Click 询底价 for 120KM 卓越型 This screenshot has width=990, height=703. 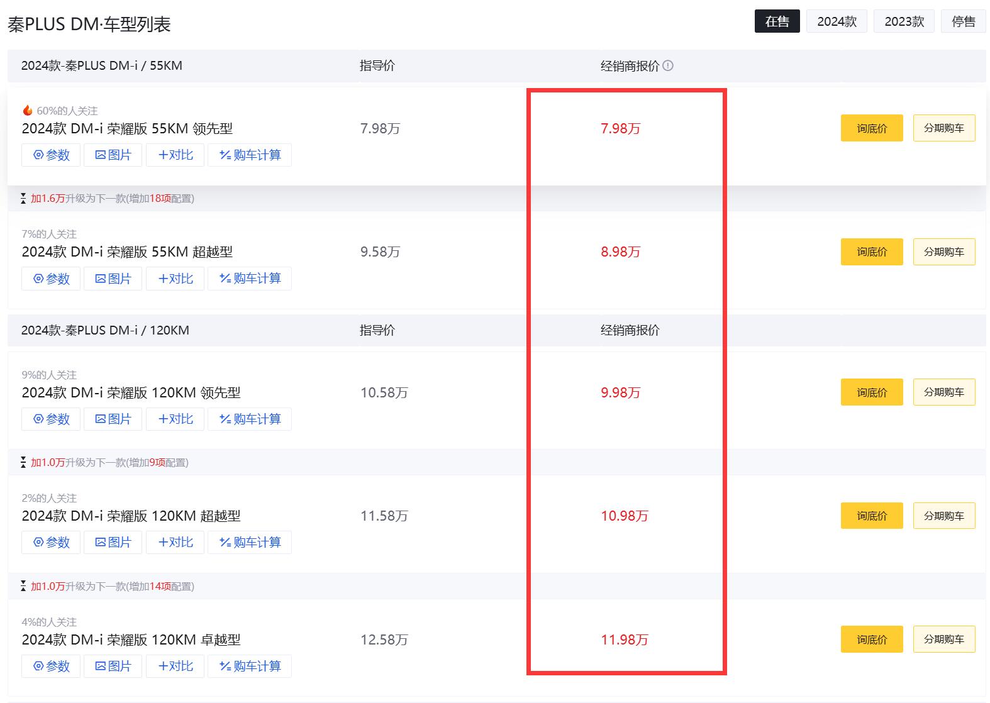point(872,639)
